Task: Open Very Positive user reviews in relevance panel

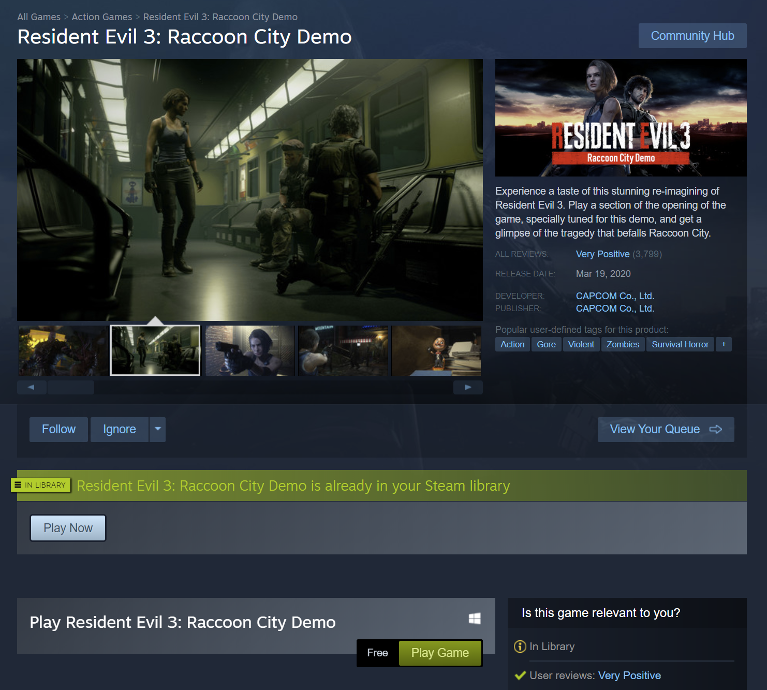Action: [629, 676]
